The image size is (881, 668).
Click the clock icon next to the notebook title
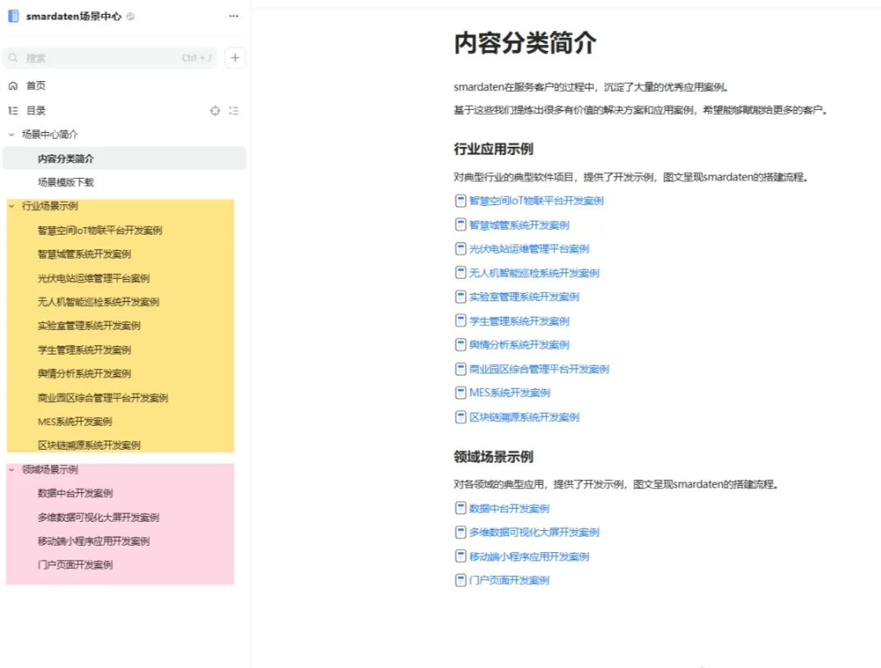[x=130, y=15]
